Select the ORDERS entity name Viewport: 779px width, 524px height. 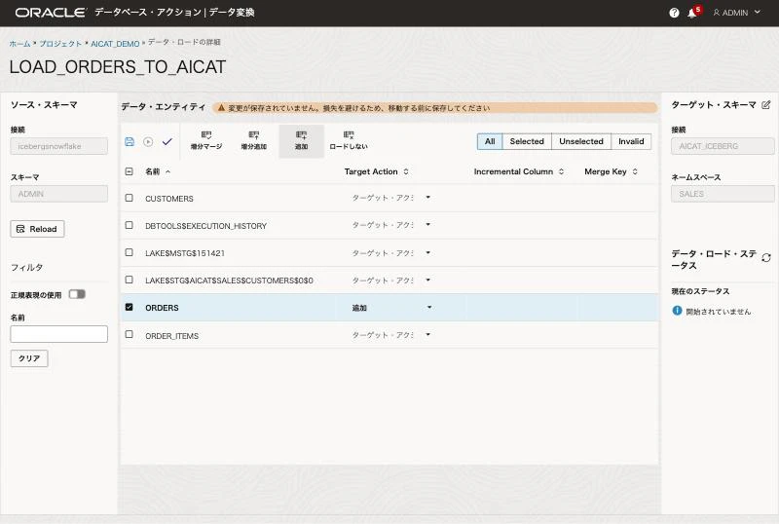click(162, 308)
